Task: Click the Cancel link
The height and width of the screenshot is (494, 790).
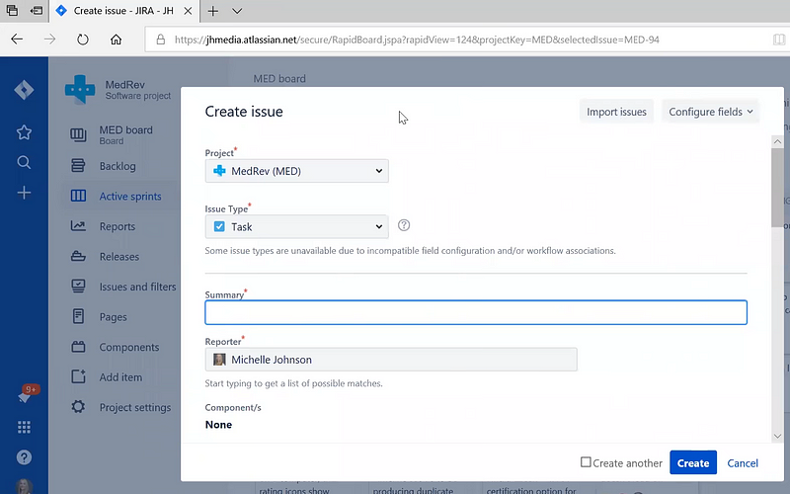Action: coord(743,462)
